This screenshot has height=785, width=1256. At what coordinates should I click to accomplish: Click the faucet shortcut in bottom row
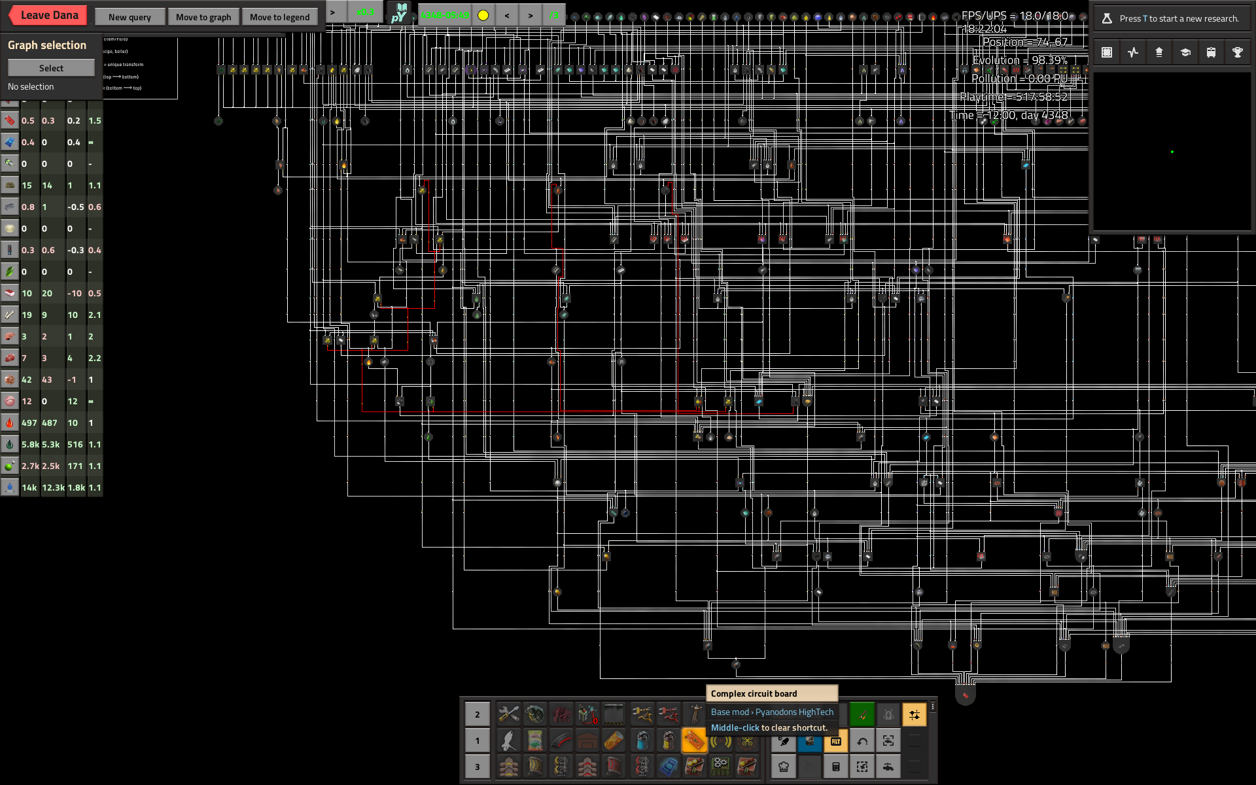click(x=888, y=767)
